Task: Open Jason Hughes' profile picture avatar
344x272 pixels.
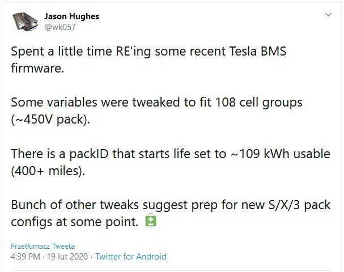Action: click(24, 21)
